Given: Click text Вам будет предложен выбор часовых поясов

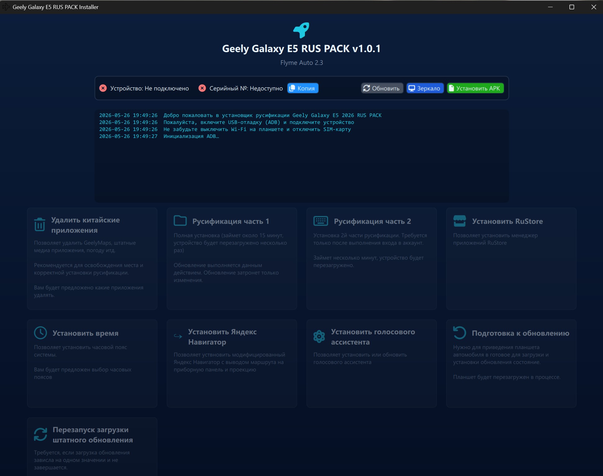Looking at the screenshot, I should (x=83, y=373).
